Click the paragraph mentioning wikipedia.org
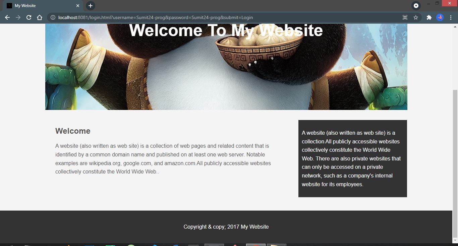 pos(163,159)
